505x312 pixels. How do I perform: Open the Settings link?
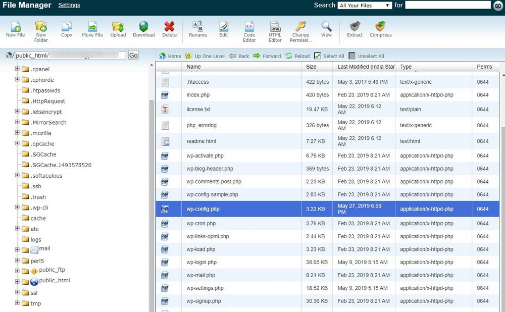point(69,5)
